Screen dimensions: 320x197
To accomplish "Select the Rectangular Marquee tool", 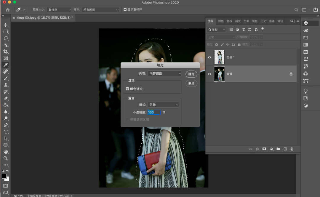I will pos(6,32).
